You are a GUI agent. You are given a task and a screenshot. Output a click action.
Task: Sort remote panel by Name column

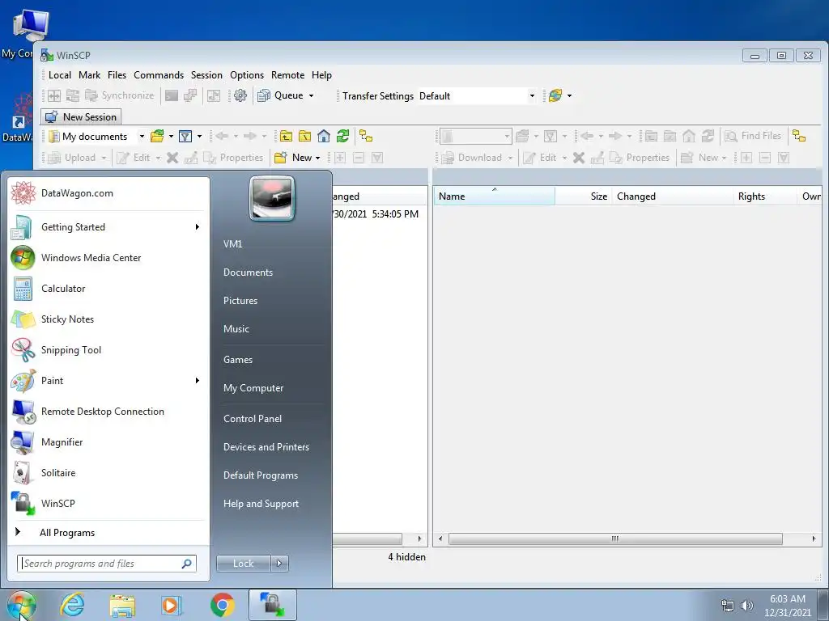click(x=495, y=196)
